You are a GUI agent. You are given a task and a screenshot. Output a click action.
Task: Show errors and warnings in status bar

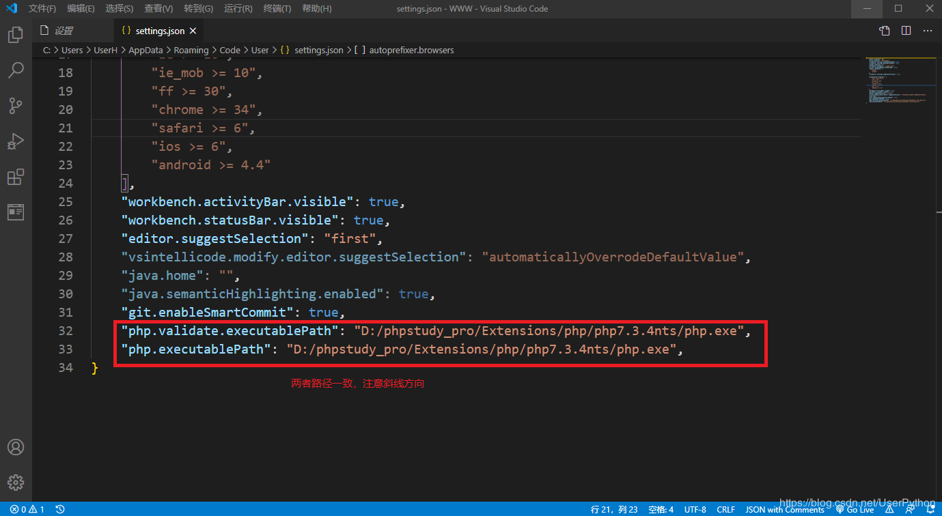pyautogui.click(x=27, y=509)
